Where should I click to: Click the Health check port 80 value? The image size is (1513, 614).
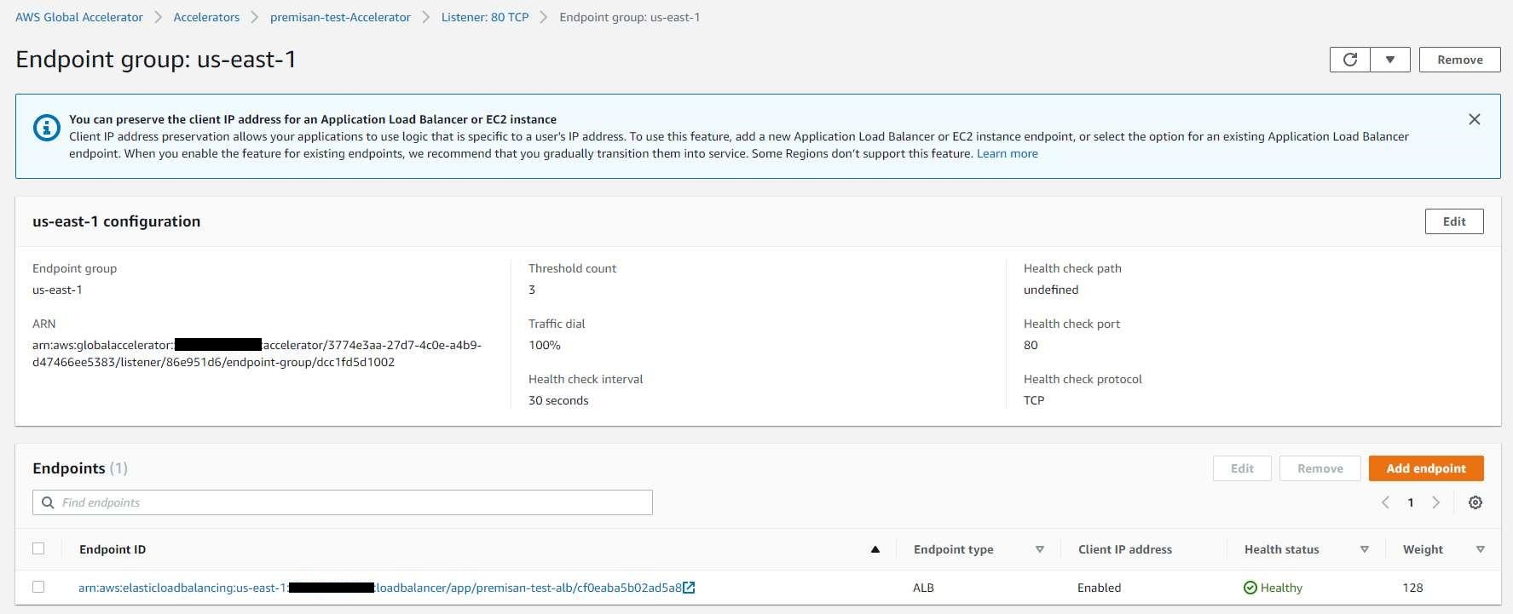[1031, 345]
